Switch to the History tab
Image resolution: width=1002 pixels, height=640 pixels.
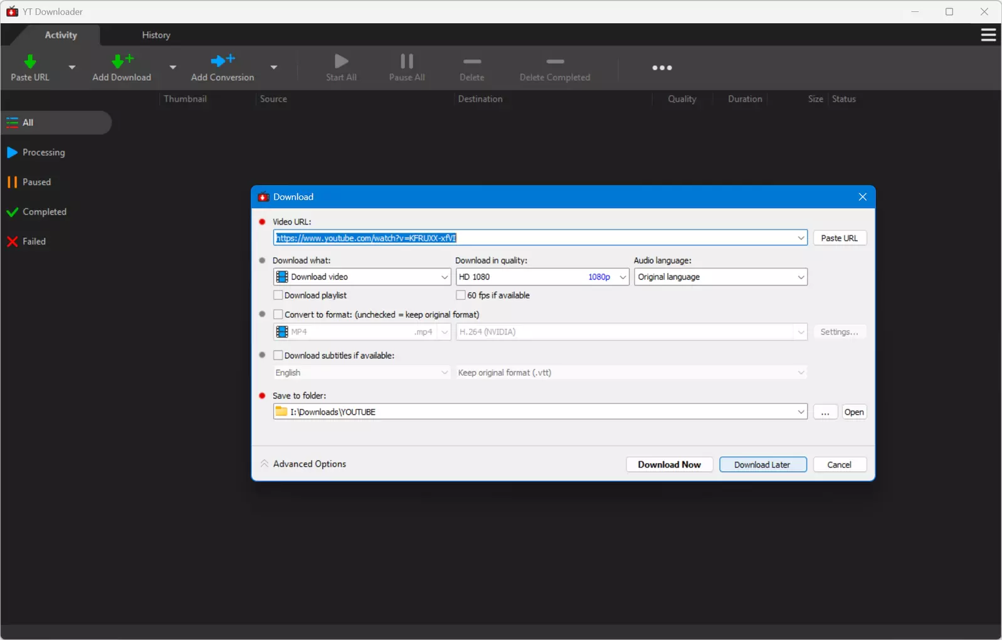(x=156, y=35)
